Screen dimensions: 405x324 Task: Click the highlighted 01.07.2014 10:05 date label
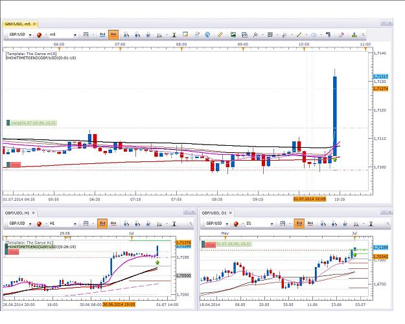click(x=310, y=199)
